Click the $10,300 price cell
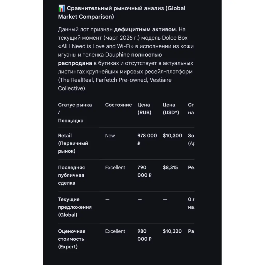Image resolution: width=265 pixels, height=265 pixels. [x=172, y=136]
